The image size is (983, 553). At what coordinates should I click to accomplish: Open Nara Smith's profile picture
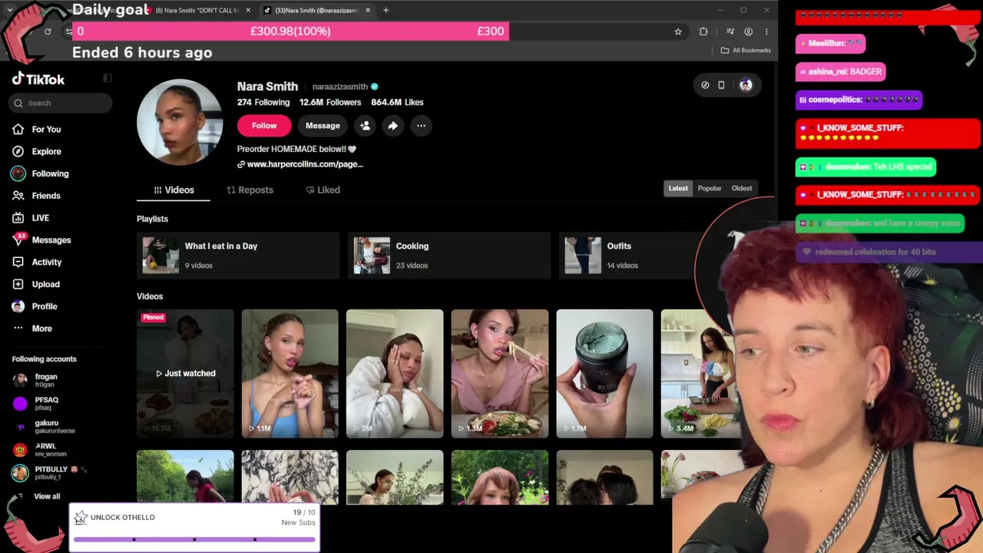(x=180, y=122)
